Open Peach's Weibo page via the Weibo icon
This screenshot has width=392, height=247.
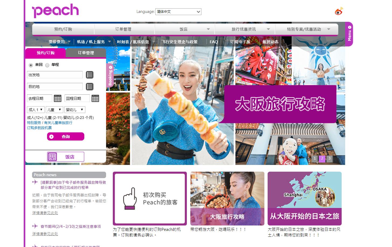339,11
